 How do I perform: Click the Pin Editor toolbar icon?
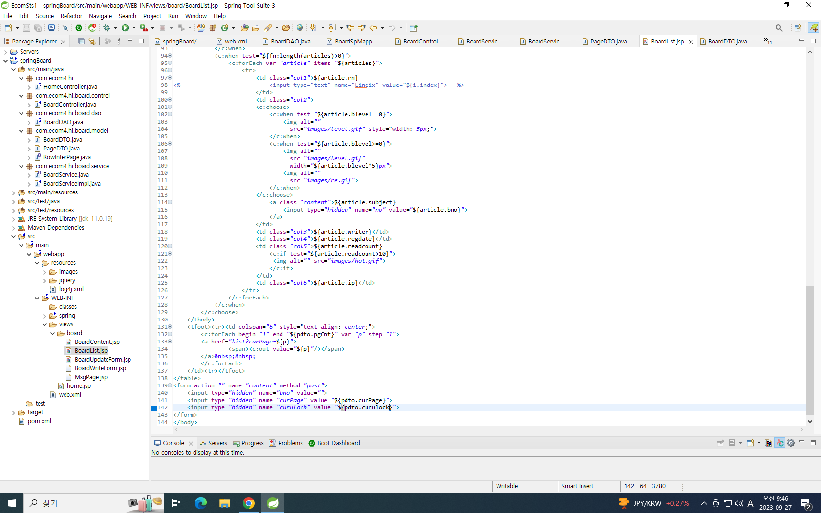click(x=413, y=28)
